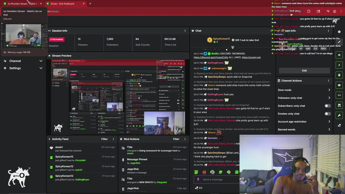Close the Stream - Kick Dashboard tab

point(84,4)
